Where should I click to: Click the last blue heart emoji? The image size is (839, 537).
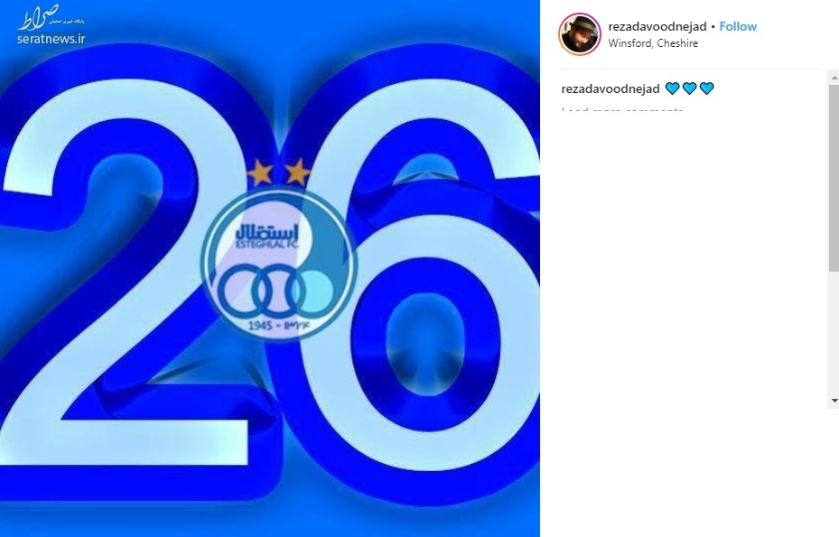[x=707, y=88]
